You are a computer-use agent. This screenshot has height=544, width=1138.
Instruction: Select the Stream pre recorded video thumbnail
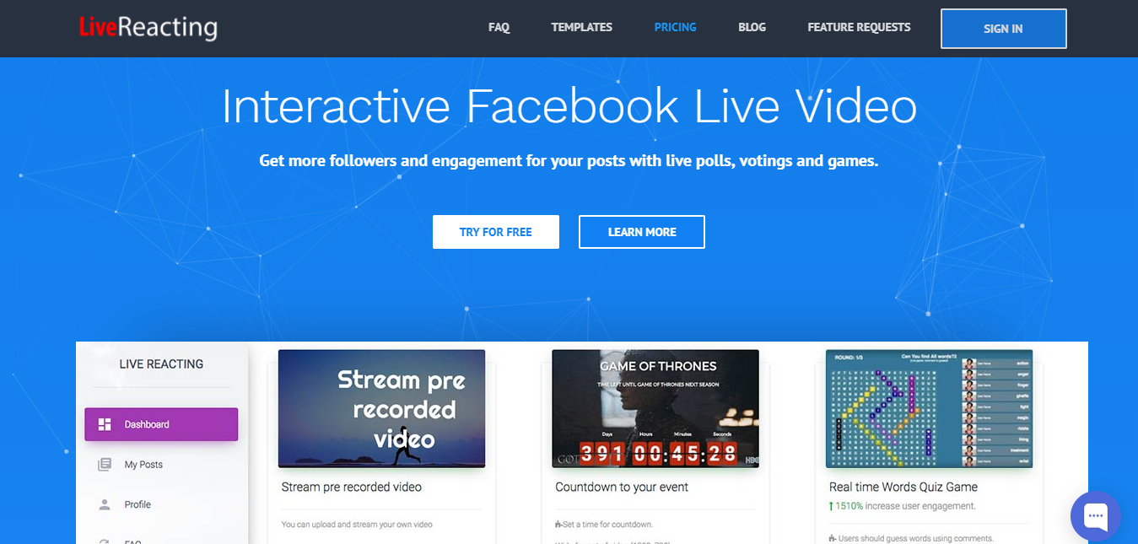point(381,408)
